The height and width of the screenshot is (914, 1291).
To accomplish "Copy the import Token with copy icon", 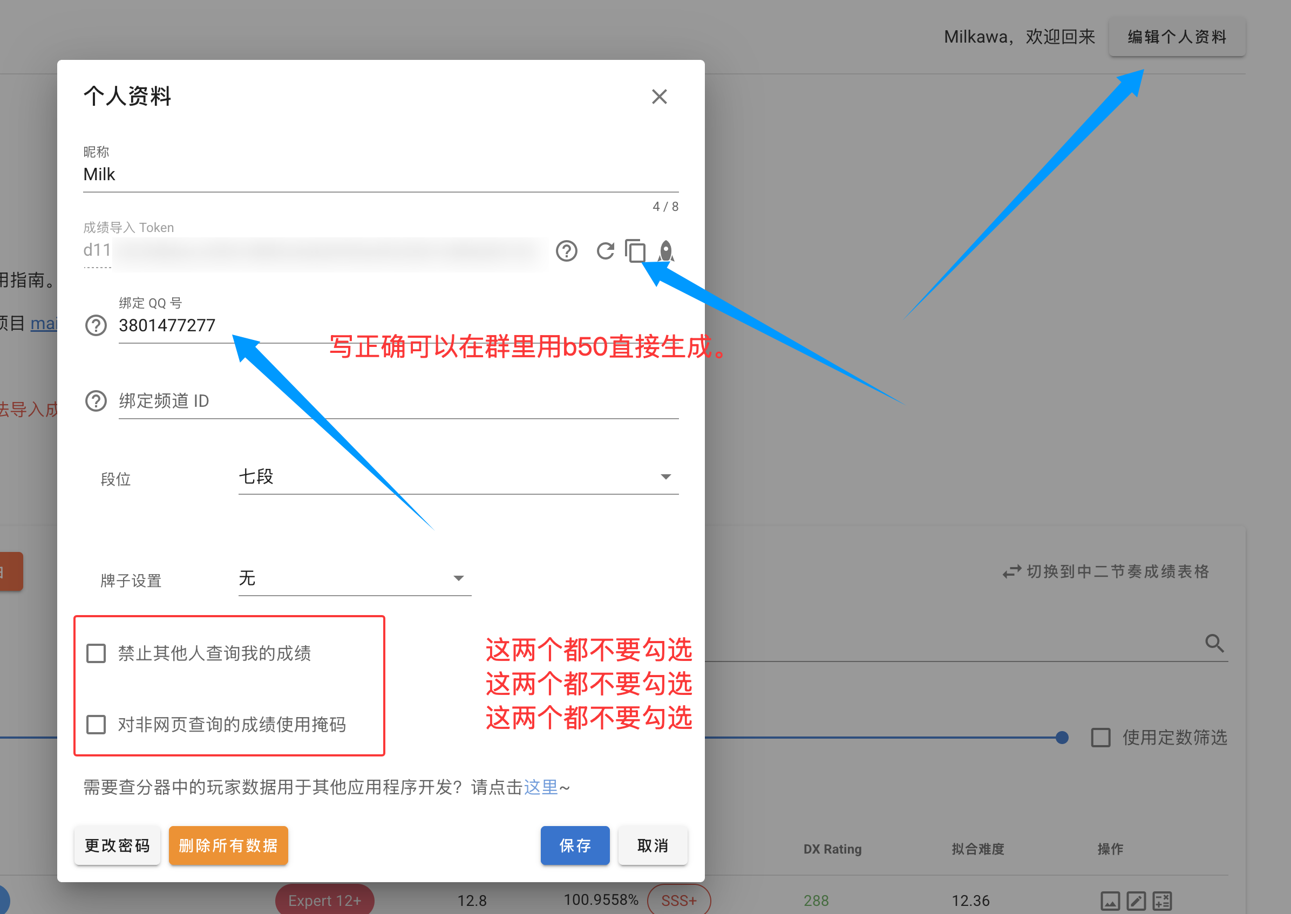I will pos(636,251).
